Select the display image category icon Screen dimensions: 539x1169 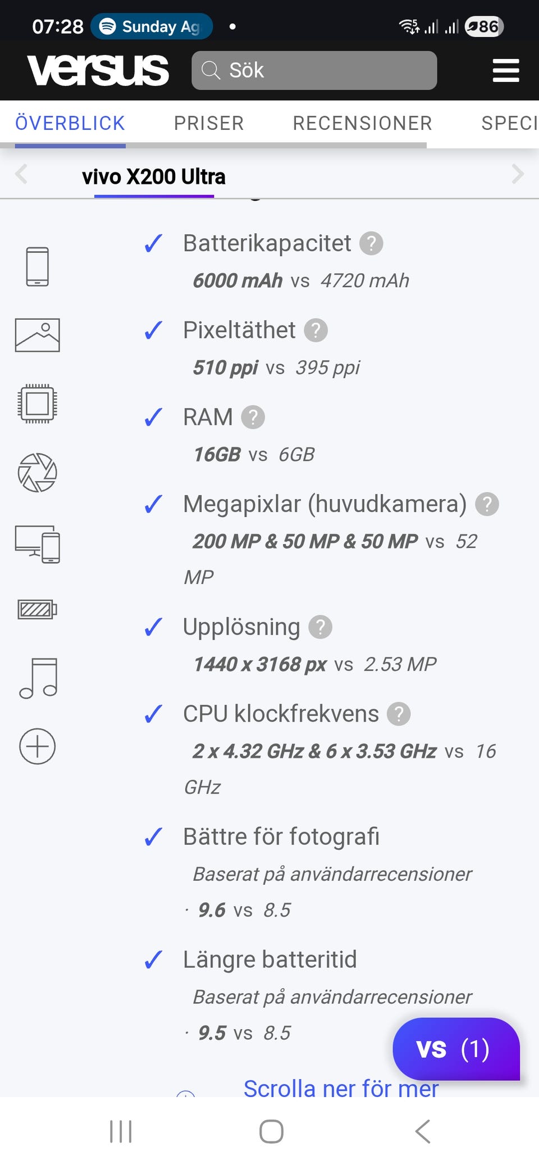38,335
